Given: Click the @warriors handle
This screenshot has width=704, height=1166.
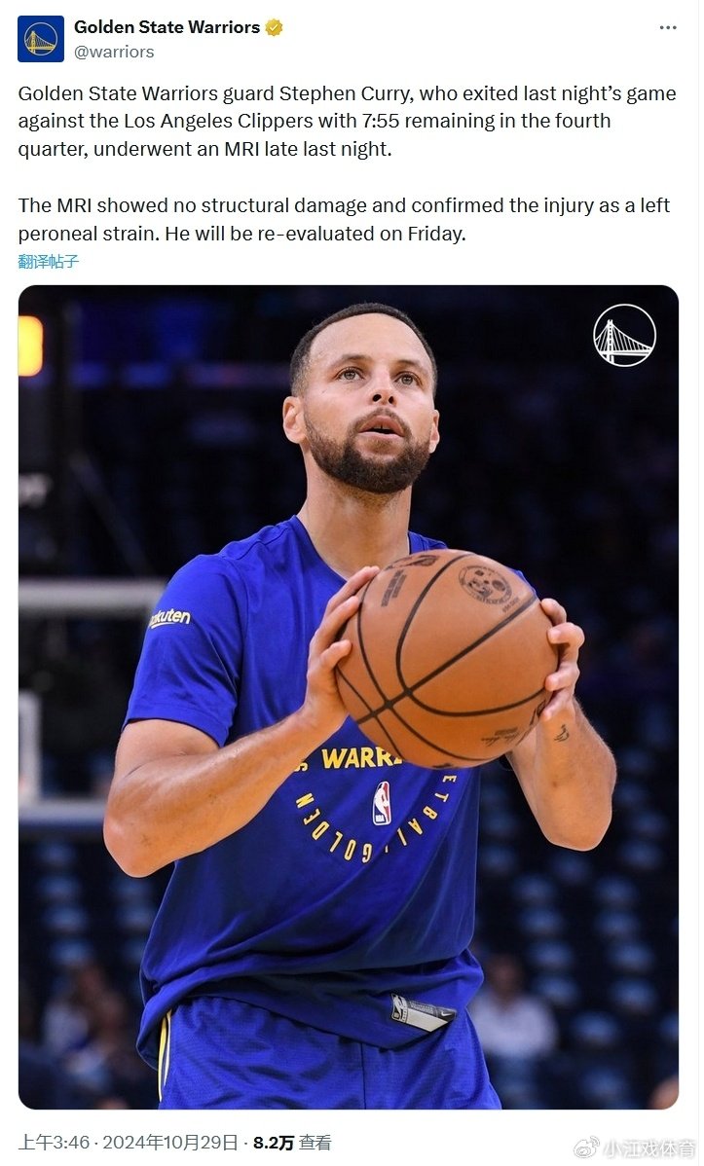Looking at the screenshot, I should pyautogui.click(x=114, y=52).
